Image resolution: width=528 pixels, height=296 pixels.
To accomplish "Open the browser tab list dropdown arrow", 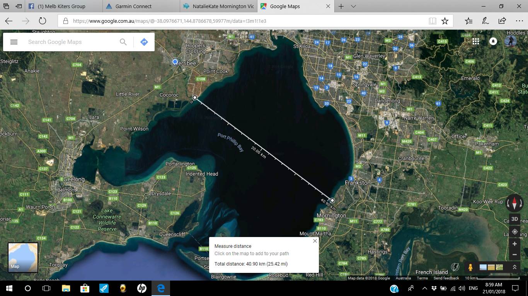I will [x=353, y=6].
